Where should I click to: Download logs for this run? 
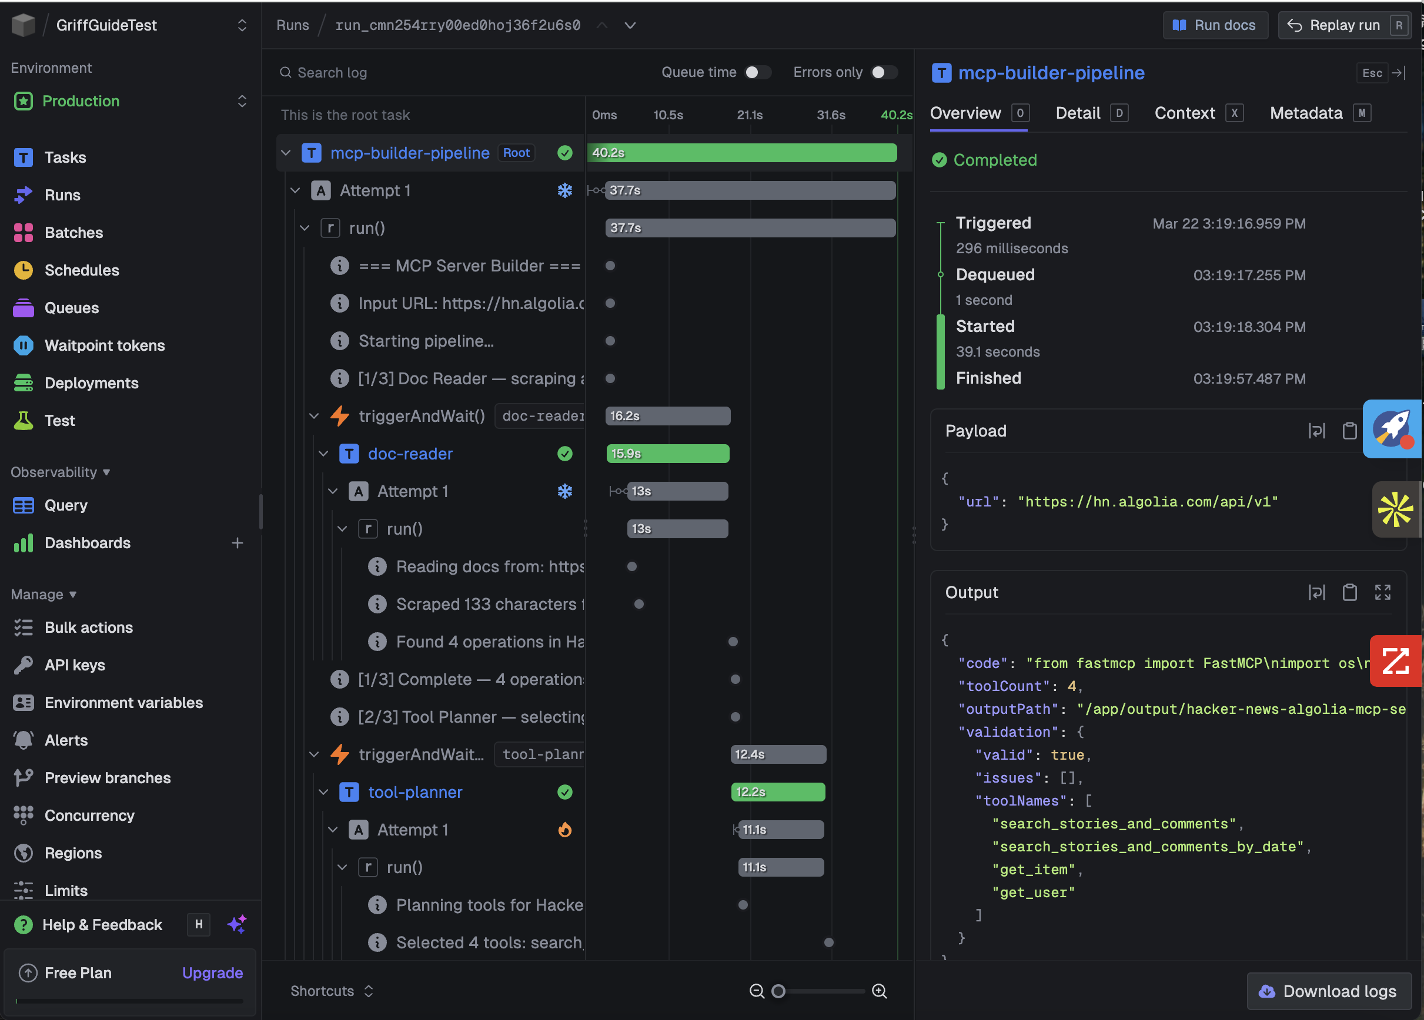1329,991
